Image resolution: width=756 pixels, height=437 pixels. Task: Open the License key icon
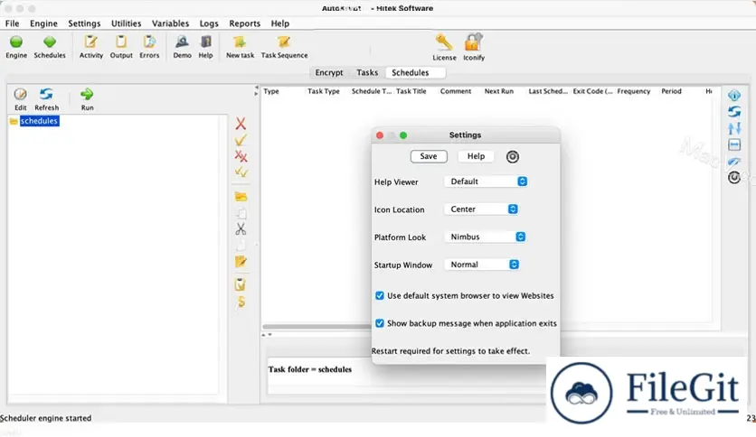pos(444,42)
